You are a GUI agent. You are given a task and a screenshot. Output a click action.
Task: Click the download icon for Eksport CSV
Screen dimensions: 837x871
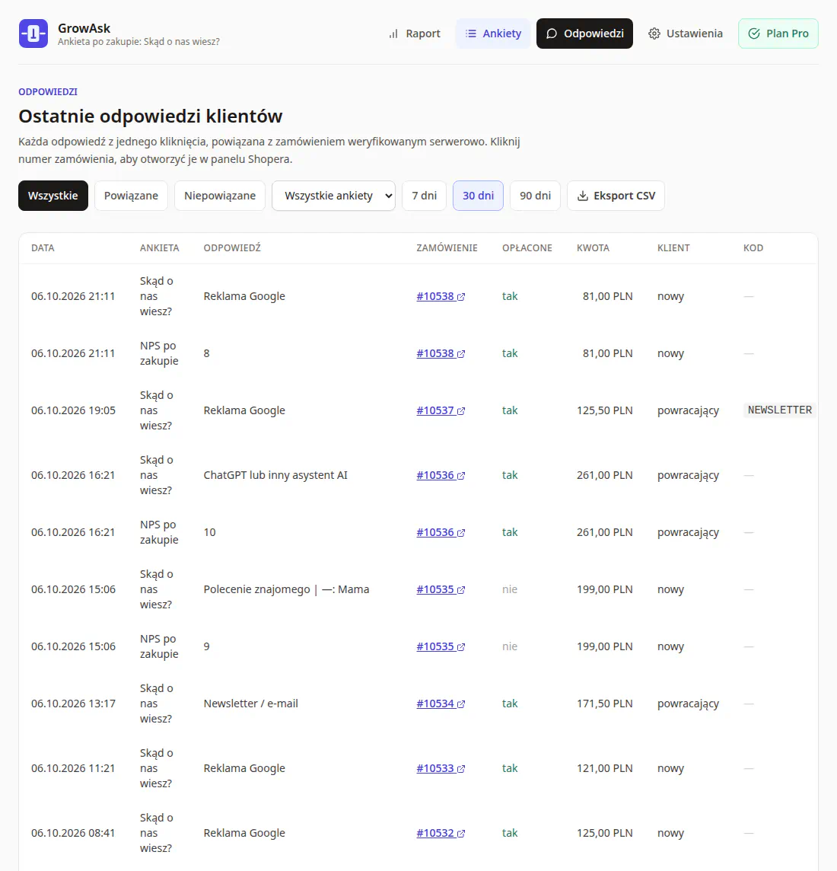pos(583,196)
